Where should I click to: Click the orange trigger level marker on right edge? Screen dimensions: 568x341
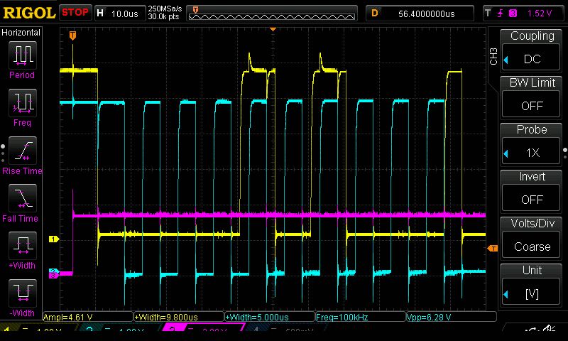[492, 247]
